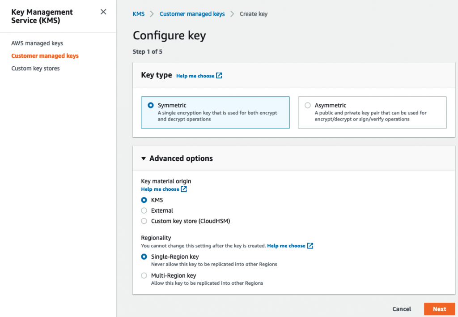The image size is (458, 317).
Task: Select Custom key store (CloudHSM) option
Action: 144,221
